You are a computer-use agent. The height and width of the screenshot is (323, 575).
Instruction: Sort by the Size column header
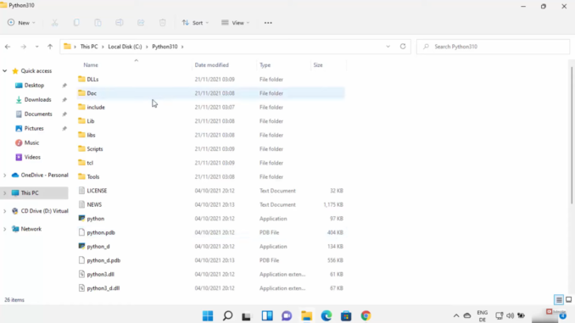[x=318, y=65]
